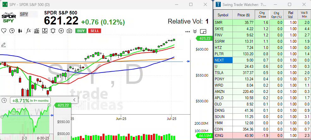Click the SPY chart window app icon

(x=5, y=4)
